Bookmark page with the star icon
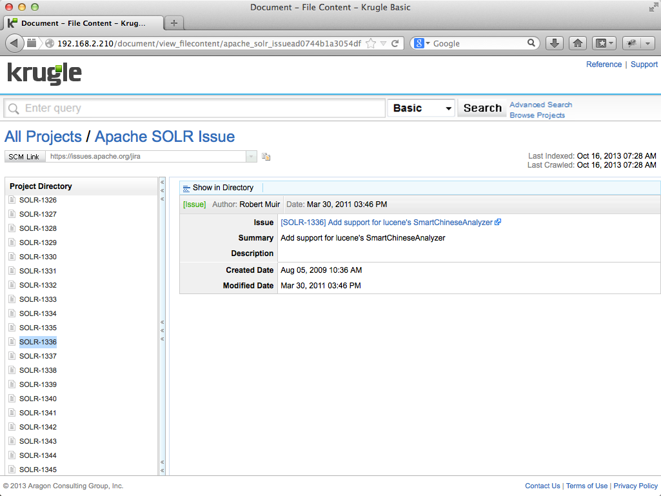The width and height of the screenshot is (661, 496). (x=371, y=43)
